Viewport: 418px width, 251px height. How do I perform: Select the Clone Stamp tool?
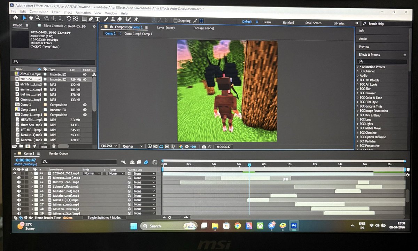click(x=113, y=19)
